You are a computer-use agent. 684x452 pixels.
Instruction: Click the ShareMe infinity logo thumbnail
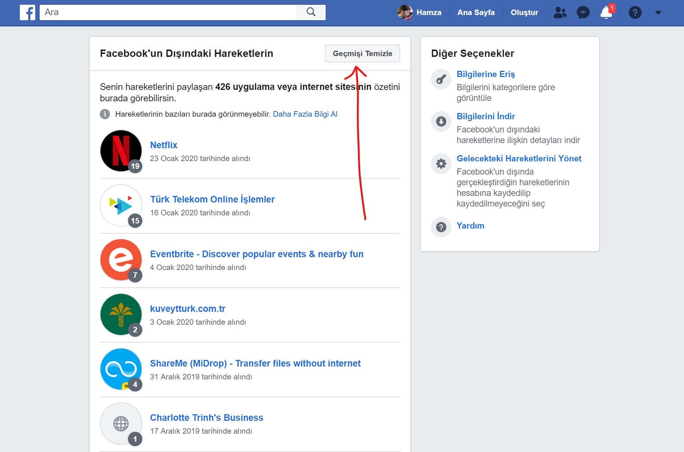pyautogui.click(x=121, y=369)
